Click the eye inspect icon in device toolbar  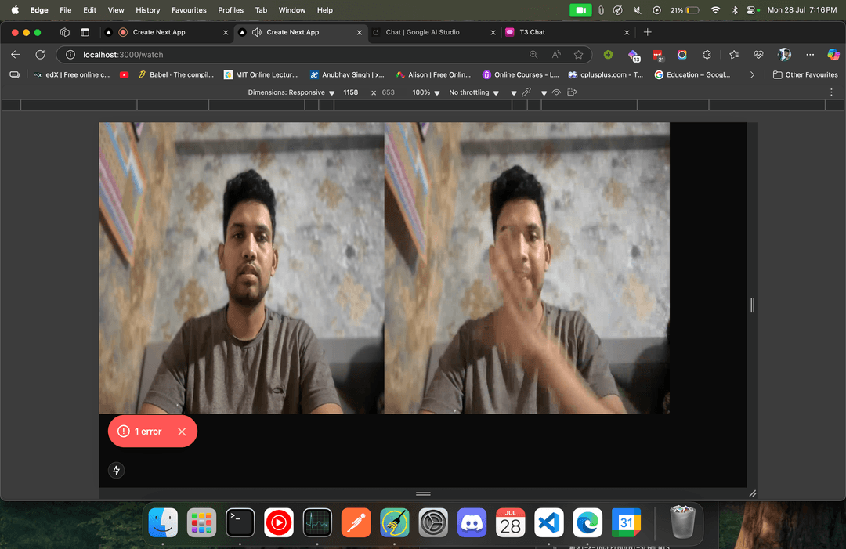point(556,92)
